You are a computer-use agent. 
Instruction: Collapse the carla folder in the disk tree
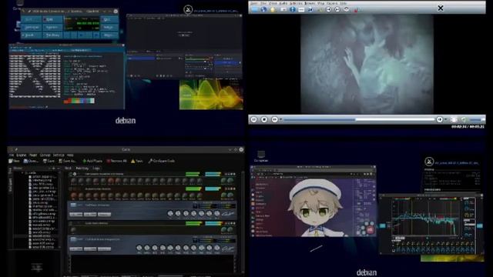pyautogui.click(x=22, y=172)
